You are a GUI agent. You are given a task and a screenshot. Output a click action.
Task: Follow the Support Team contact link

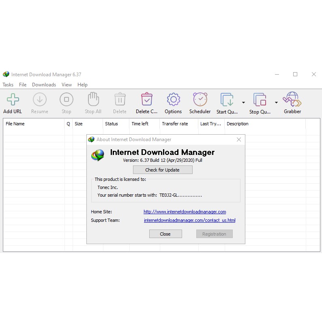tap(189, 221)
